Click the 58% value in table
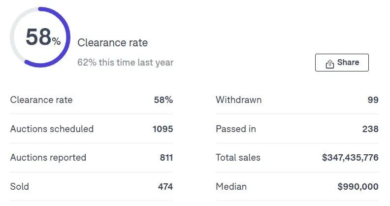The height and width of the screenshot is (206, 390). point(163,100)
